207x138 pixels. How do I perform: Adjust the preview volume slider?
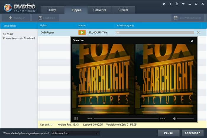pyautogui.click(x=185, y=118)
